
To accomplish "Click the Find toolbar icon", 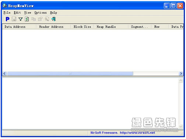I will (x=47, y=19).
